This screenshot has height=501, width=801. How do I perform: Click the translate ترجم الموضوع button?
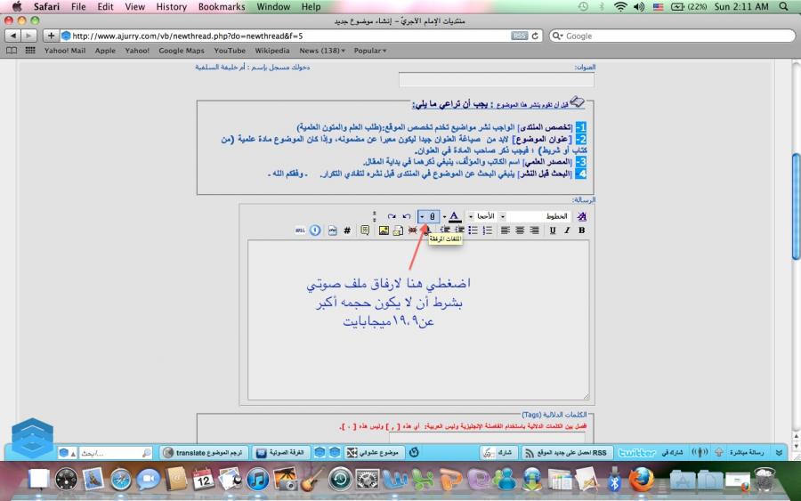click(204, 453)
